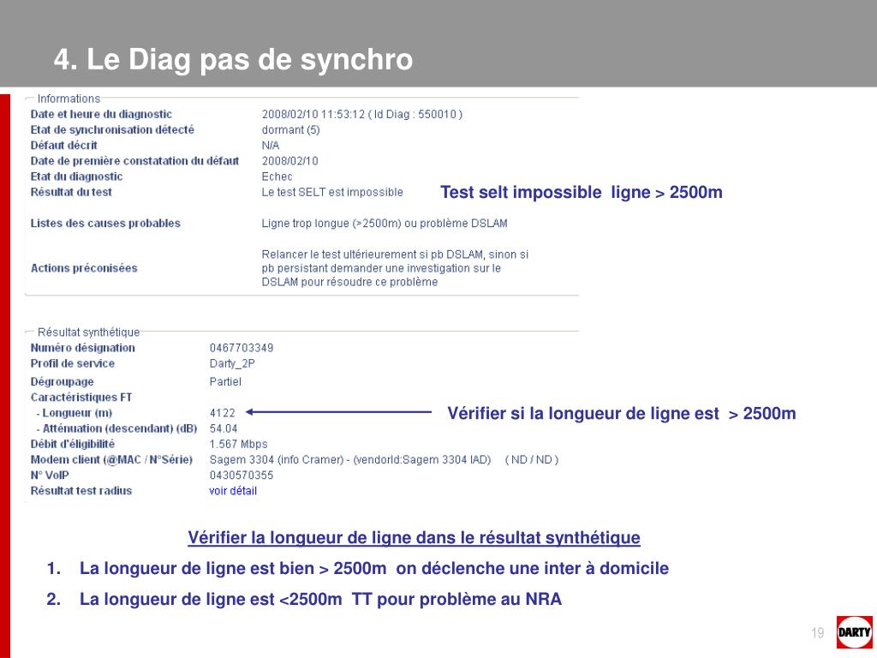
Task: Select the 'Débit d'éligibilité' label
Action: point(73,445)
